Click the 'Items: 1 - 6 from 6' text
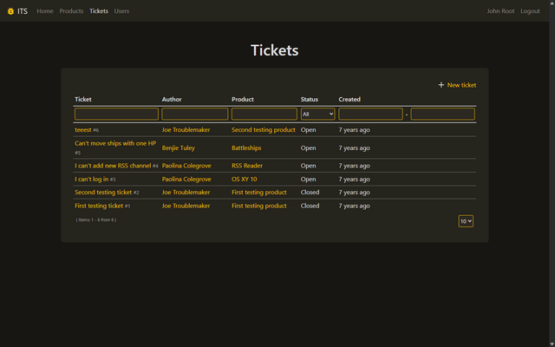This screenshot has height=347, width=555. pyautogui.click(x=96, y=219)
